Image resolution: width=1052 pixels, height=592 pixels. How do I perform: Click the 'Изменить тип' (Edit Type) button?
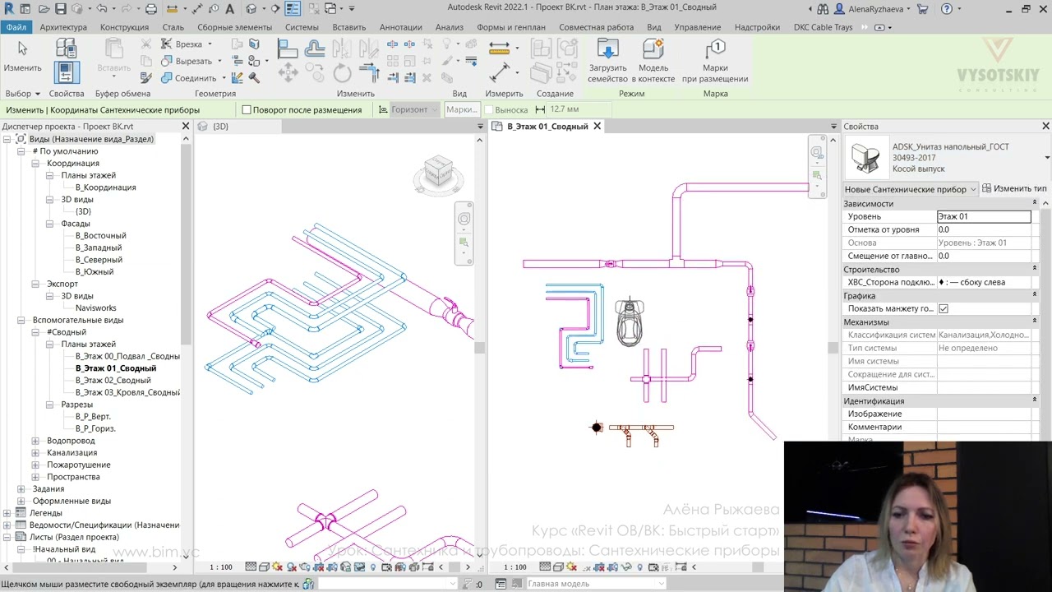[1014, 189]
